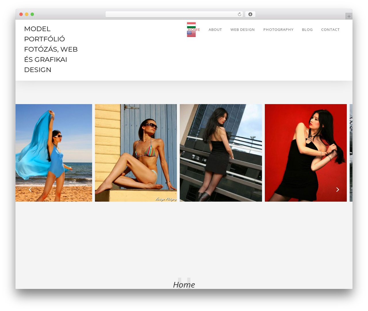
Task: Open the bikini model beach hut photo
Action: point(136,153)
